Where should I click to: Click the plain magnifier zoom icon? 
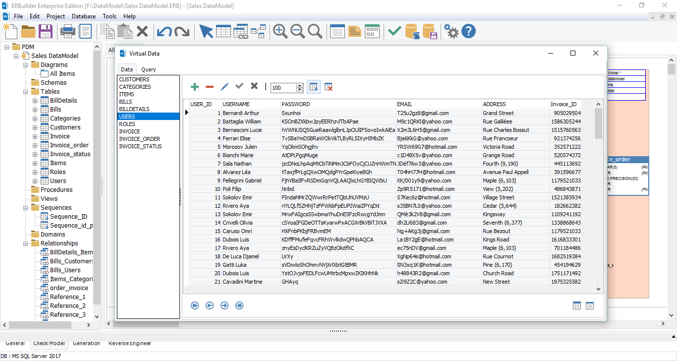(x=315, y=31)
